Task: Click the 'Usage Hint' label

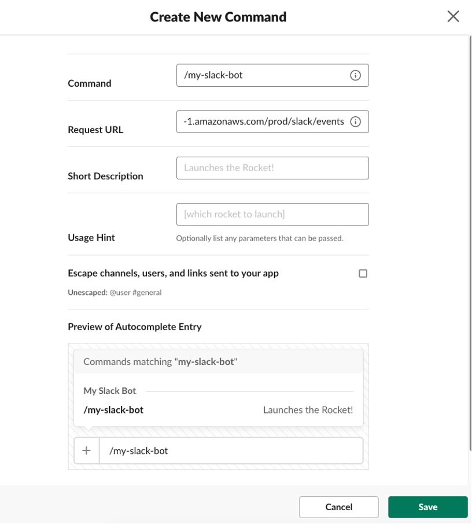Action: 91,238
